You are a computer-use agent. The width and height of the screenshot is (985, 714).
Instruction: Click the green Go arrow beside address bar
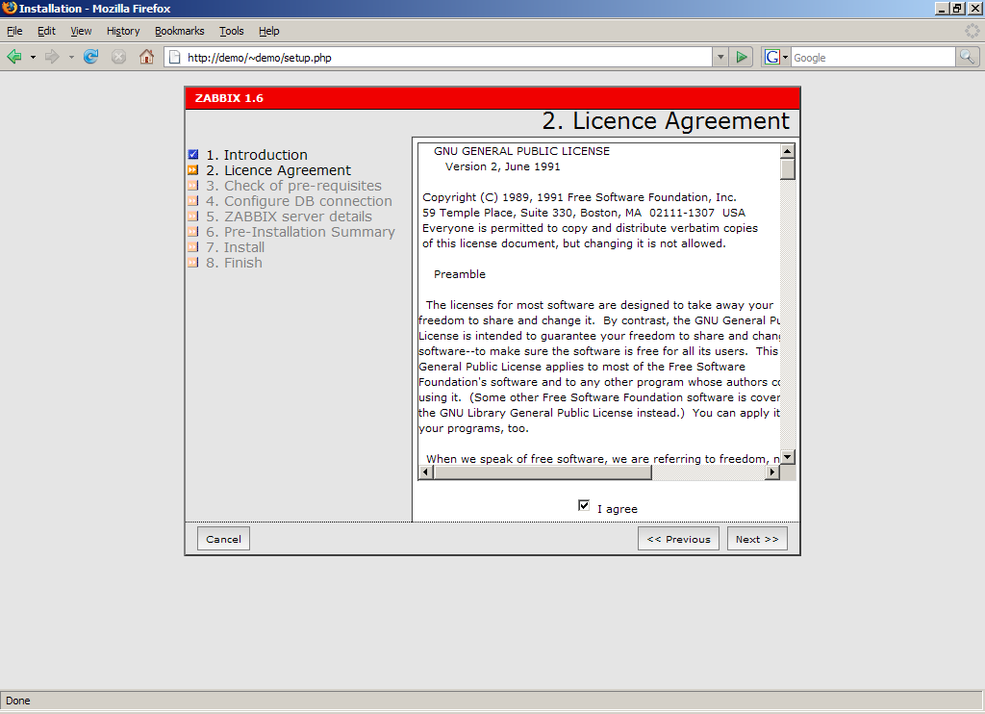(x=742, y=57)
